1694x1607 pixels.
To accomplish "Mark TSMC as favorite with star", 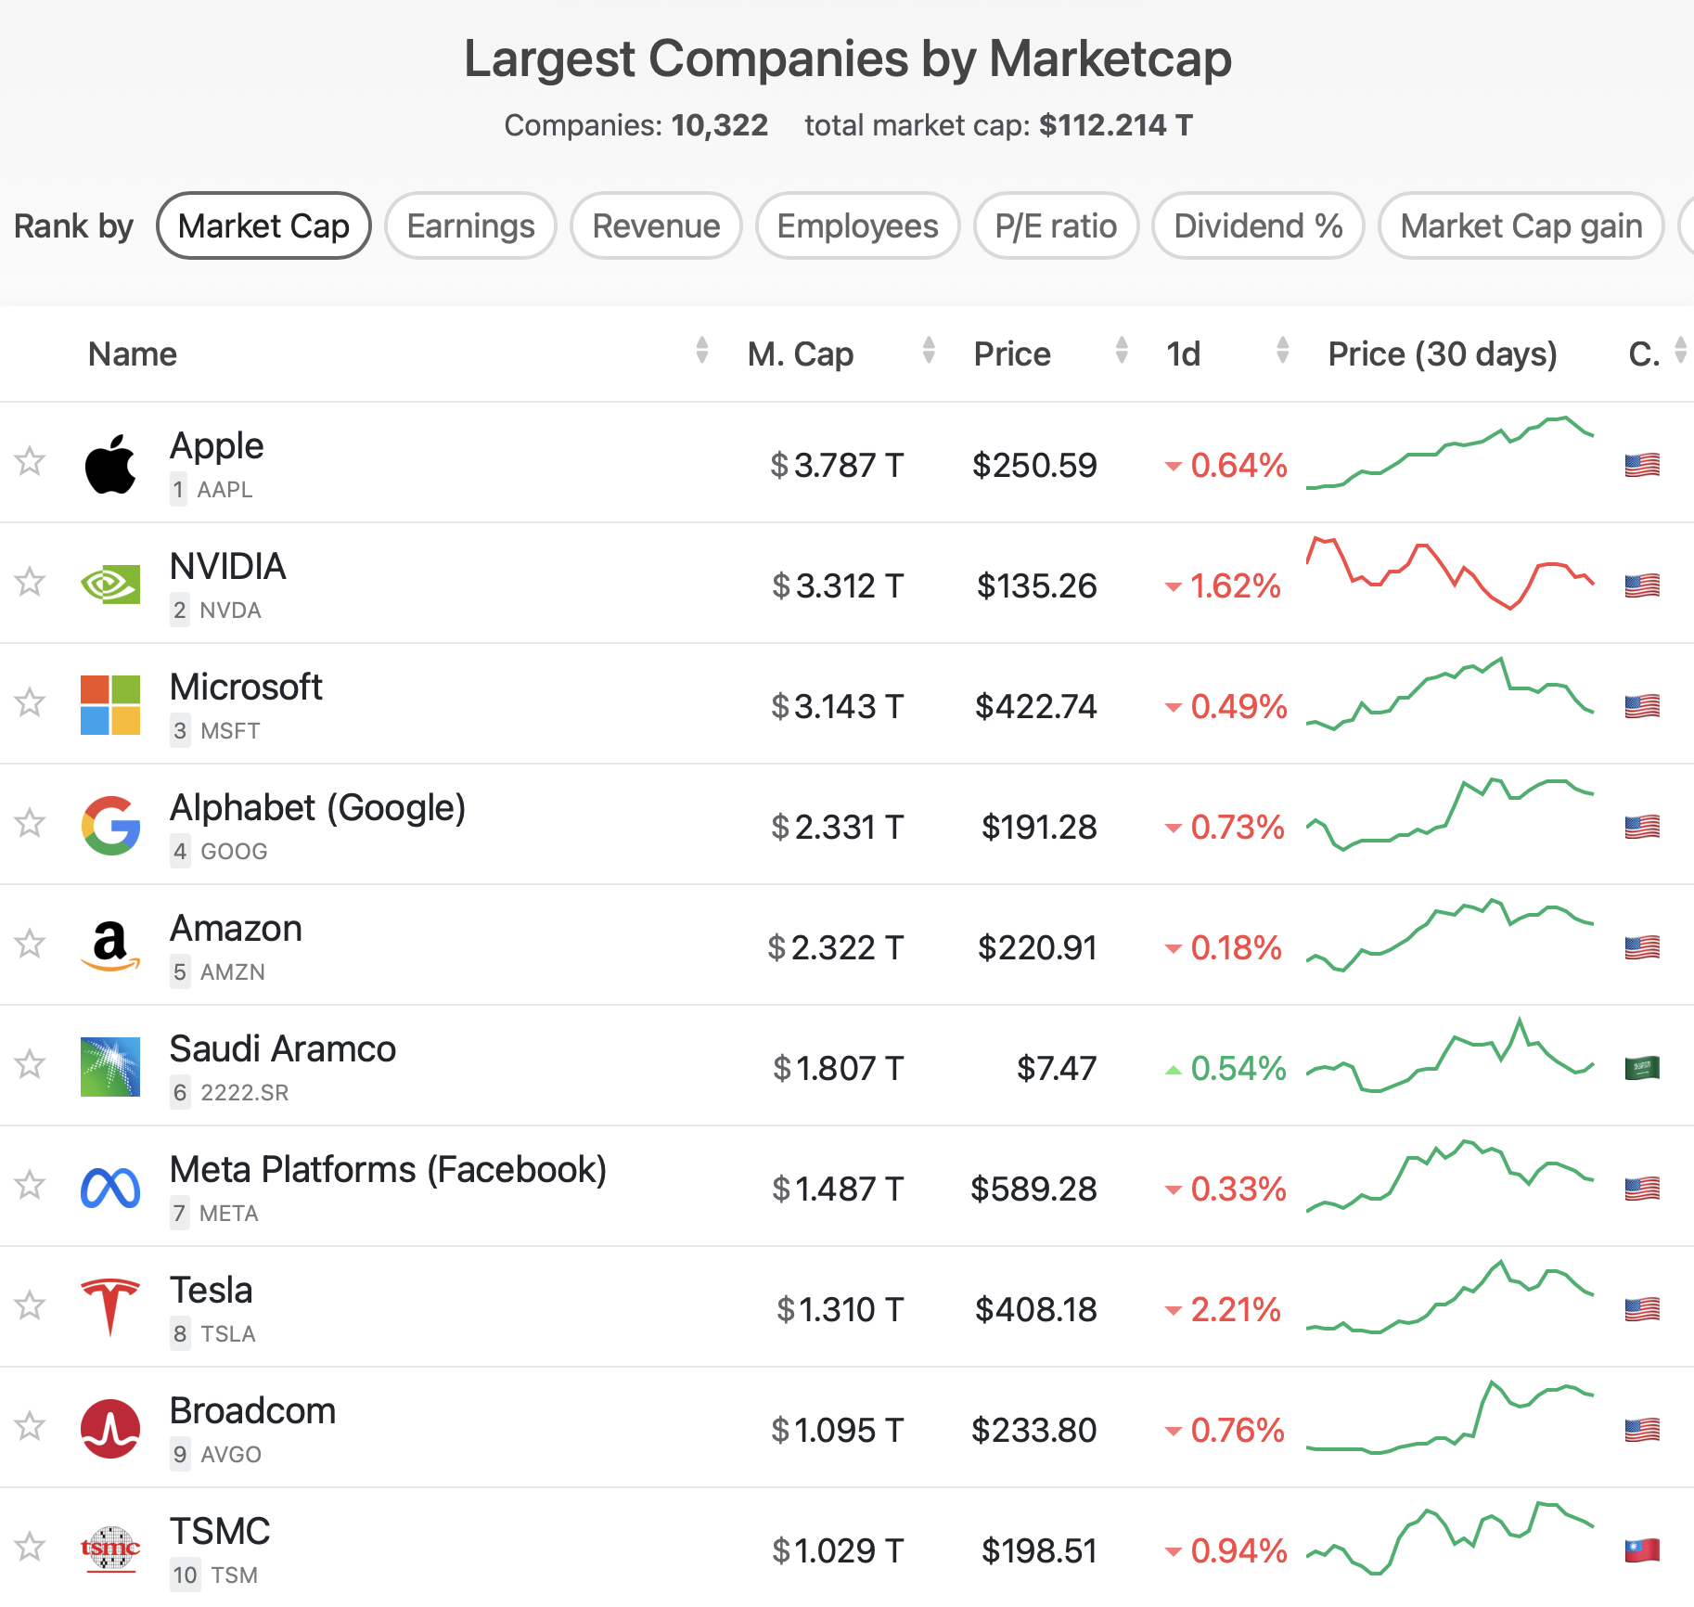I will click(x=31, y=1547).
